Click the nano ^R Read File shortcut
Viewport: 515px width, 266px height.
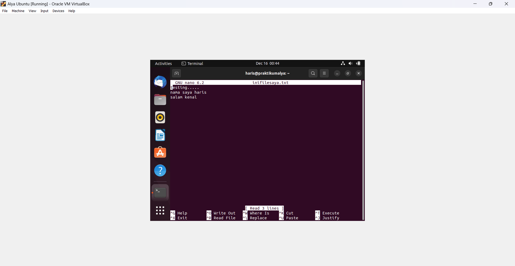(221, 218)
